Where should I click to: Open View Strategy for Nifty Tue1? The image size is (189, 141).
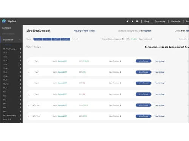point(160,105)
